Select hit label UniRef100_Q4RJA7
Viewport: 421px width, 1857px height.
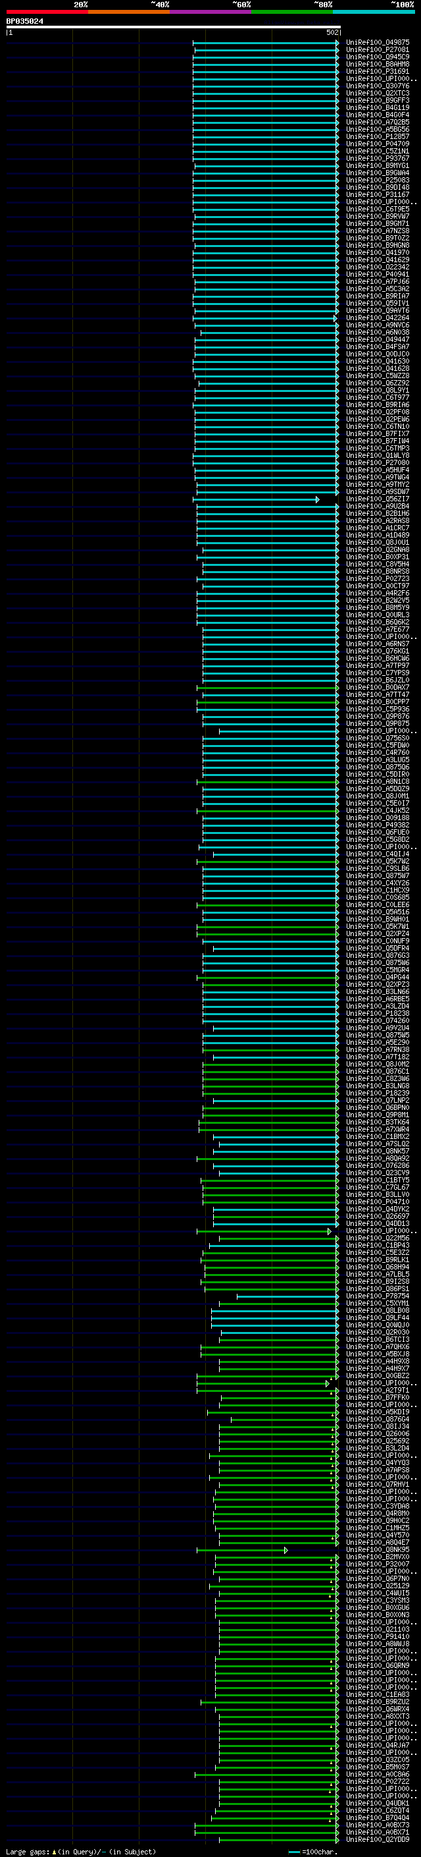point(378,1745)
